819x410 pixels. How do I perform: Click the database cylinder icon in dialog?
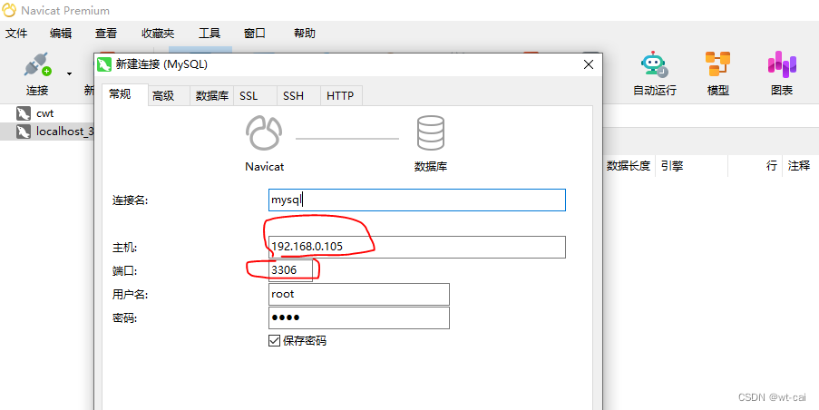point(431,133)
